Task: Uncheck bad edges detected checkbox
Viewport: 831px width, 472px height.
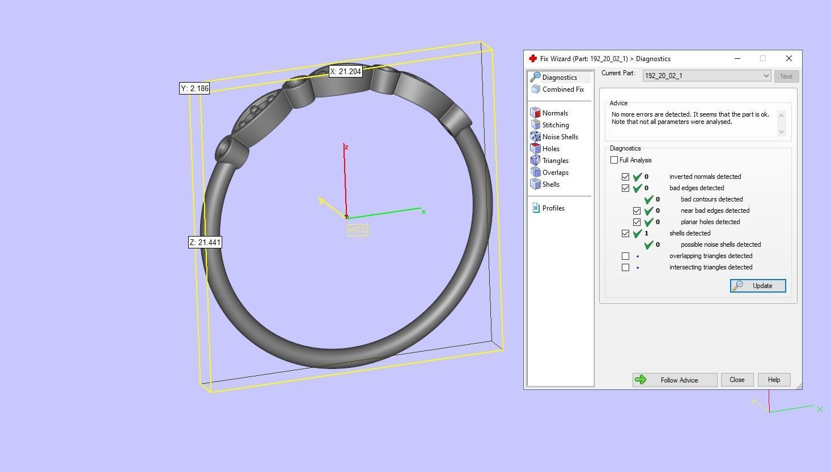Action: tap(625, 188)
